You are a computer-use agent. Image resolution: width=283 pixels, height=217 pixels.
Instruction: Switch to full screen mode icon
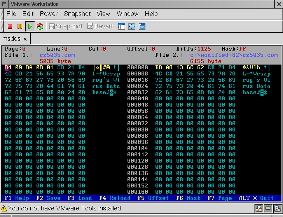(x=132, y=26)
